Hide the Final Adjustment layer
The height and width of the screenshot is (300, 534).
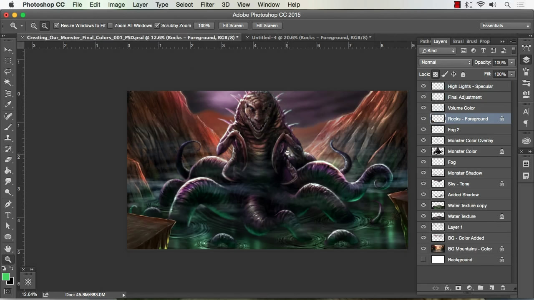pyautogui.click(x=423, y=97)
